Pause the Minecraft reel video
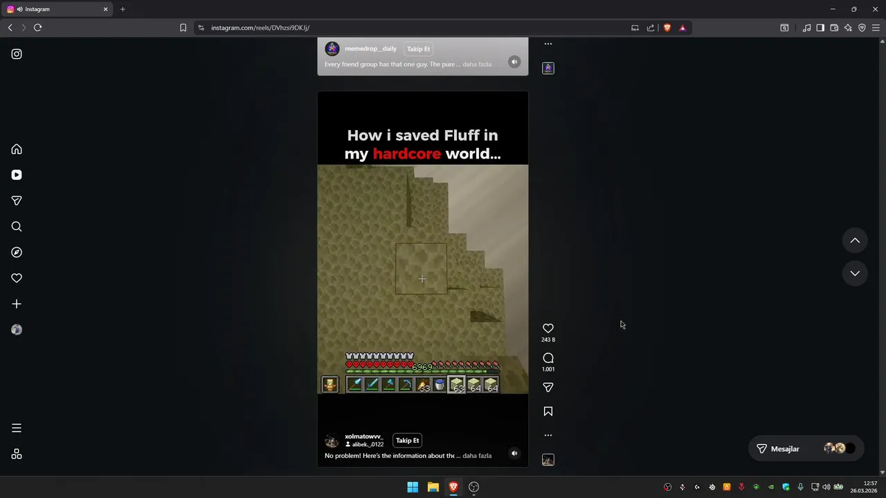Image resolution: width=886 pixels, height=498 pixels. click(422, 279)
